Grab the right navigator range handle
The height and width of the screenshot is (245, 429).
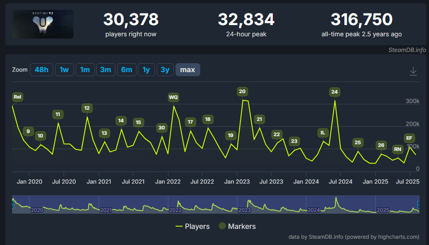[x=418, y=205]
